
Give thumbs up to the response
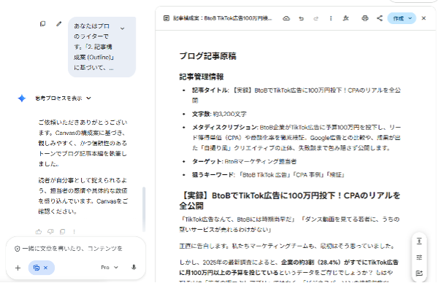(39, 231)
